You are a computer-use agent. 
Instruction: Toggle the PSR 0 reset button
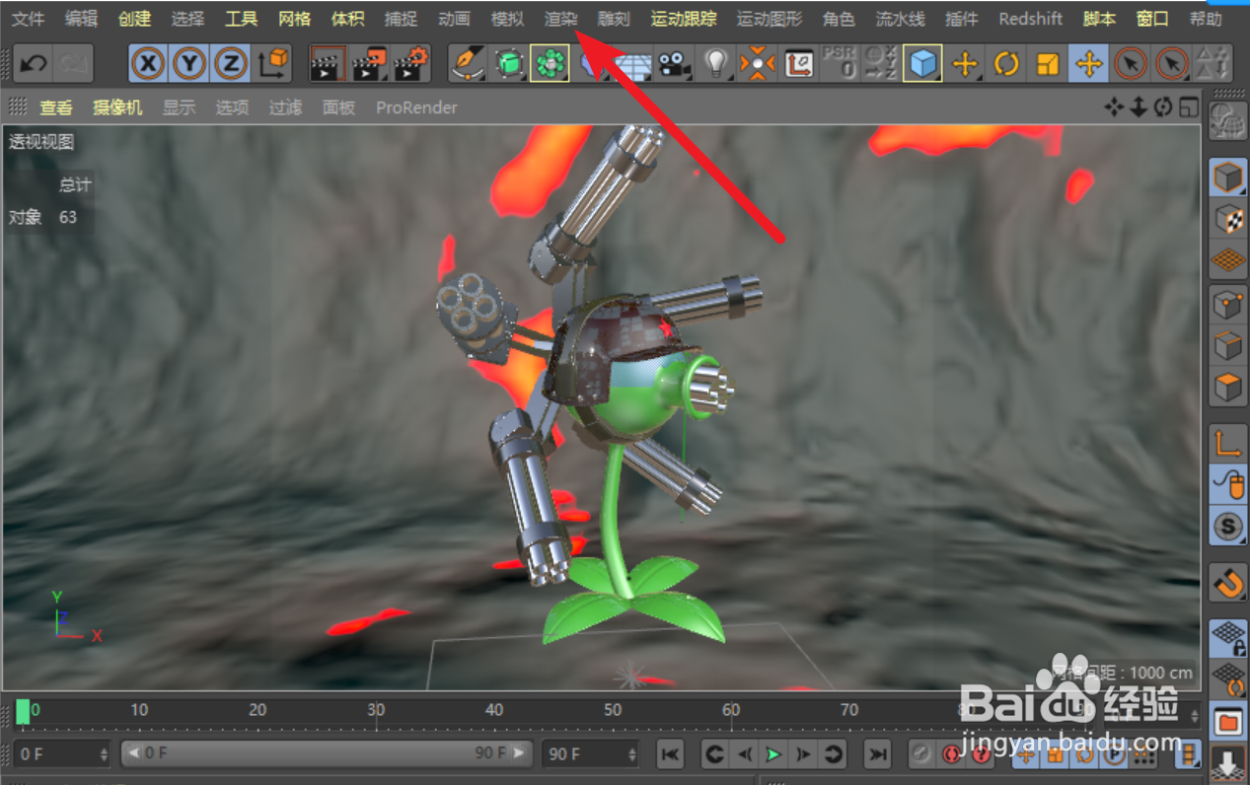tap(840, 64)
